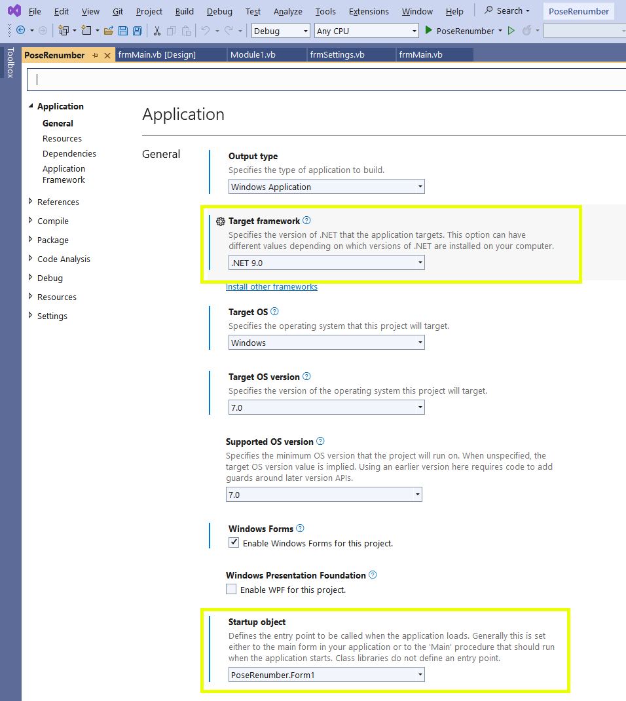Open the File menu
This screenshot has width=626, height=701.
tap(35, 11)
